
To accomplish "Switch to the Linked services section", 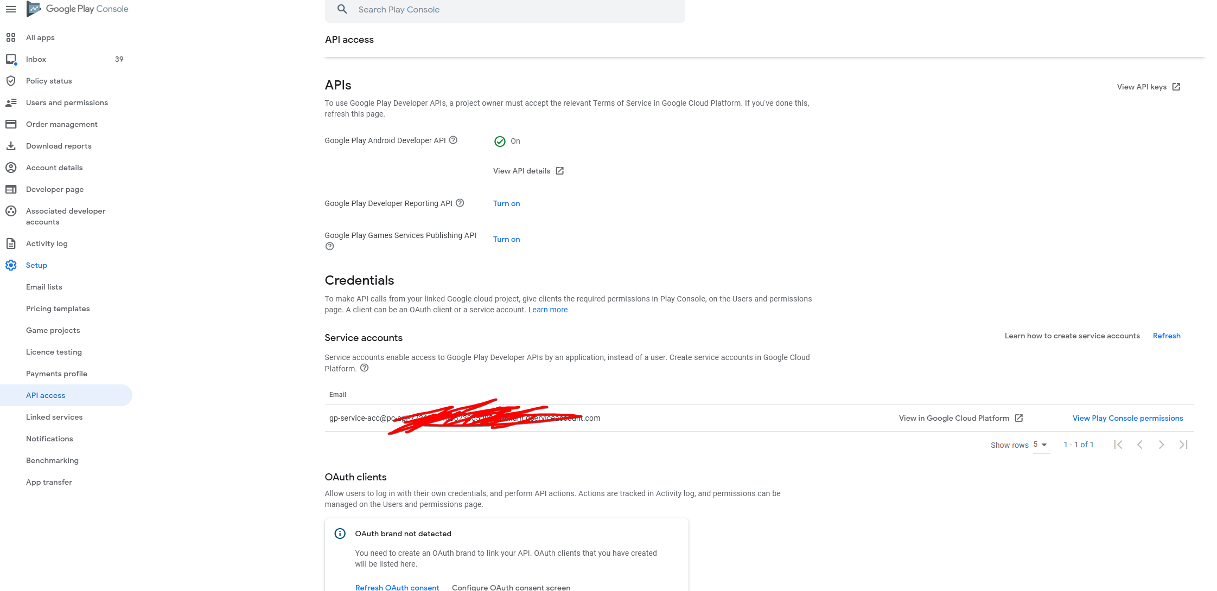I will click(54, 417).
